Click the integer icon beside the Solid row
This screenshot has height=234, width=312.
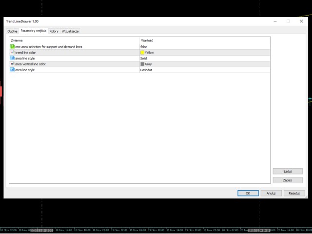pos(12,58)
